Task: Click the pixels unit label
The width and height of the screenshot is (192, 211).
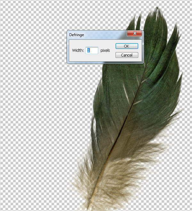Action: (x=105, y=51)
